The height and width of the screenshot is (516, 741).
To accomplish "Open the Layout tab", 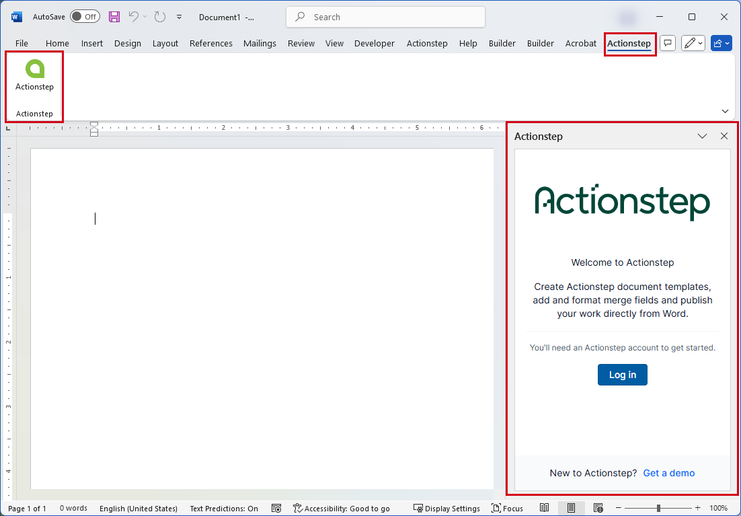I will [x=165, y=43].
